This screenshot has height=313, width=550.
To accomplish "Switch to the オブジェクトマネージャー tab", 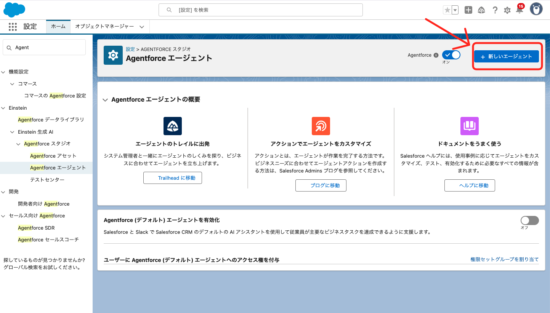I will (x=104, y=27).
